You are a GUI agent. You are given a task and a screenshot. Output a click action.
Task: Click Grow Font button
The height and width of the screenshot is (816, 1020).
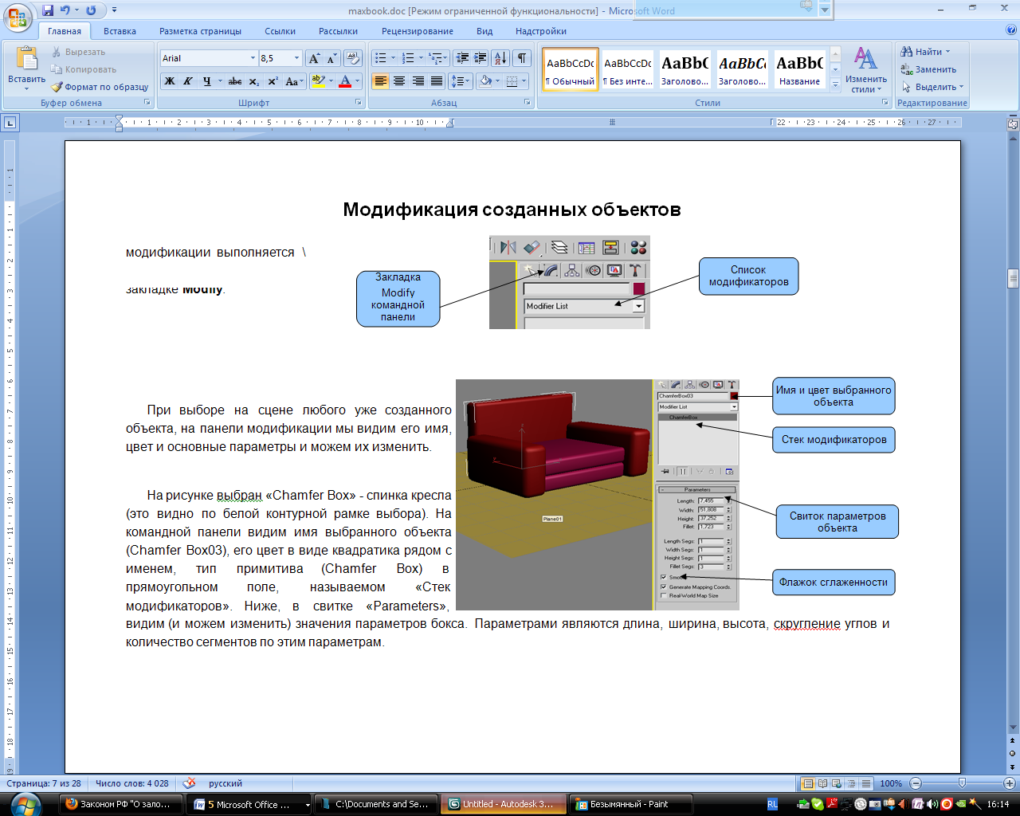click(x=314, y=58)
